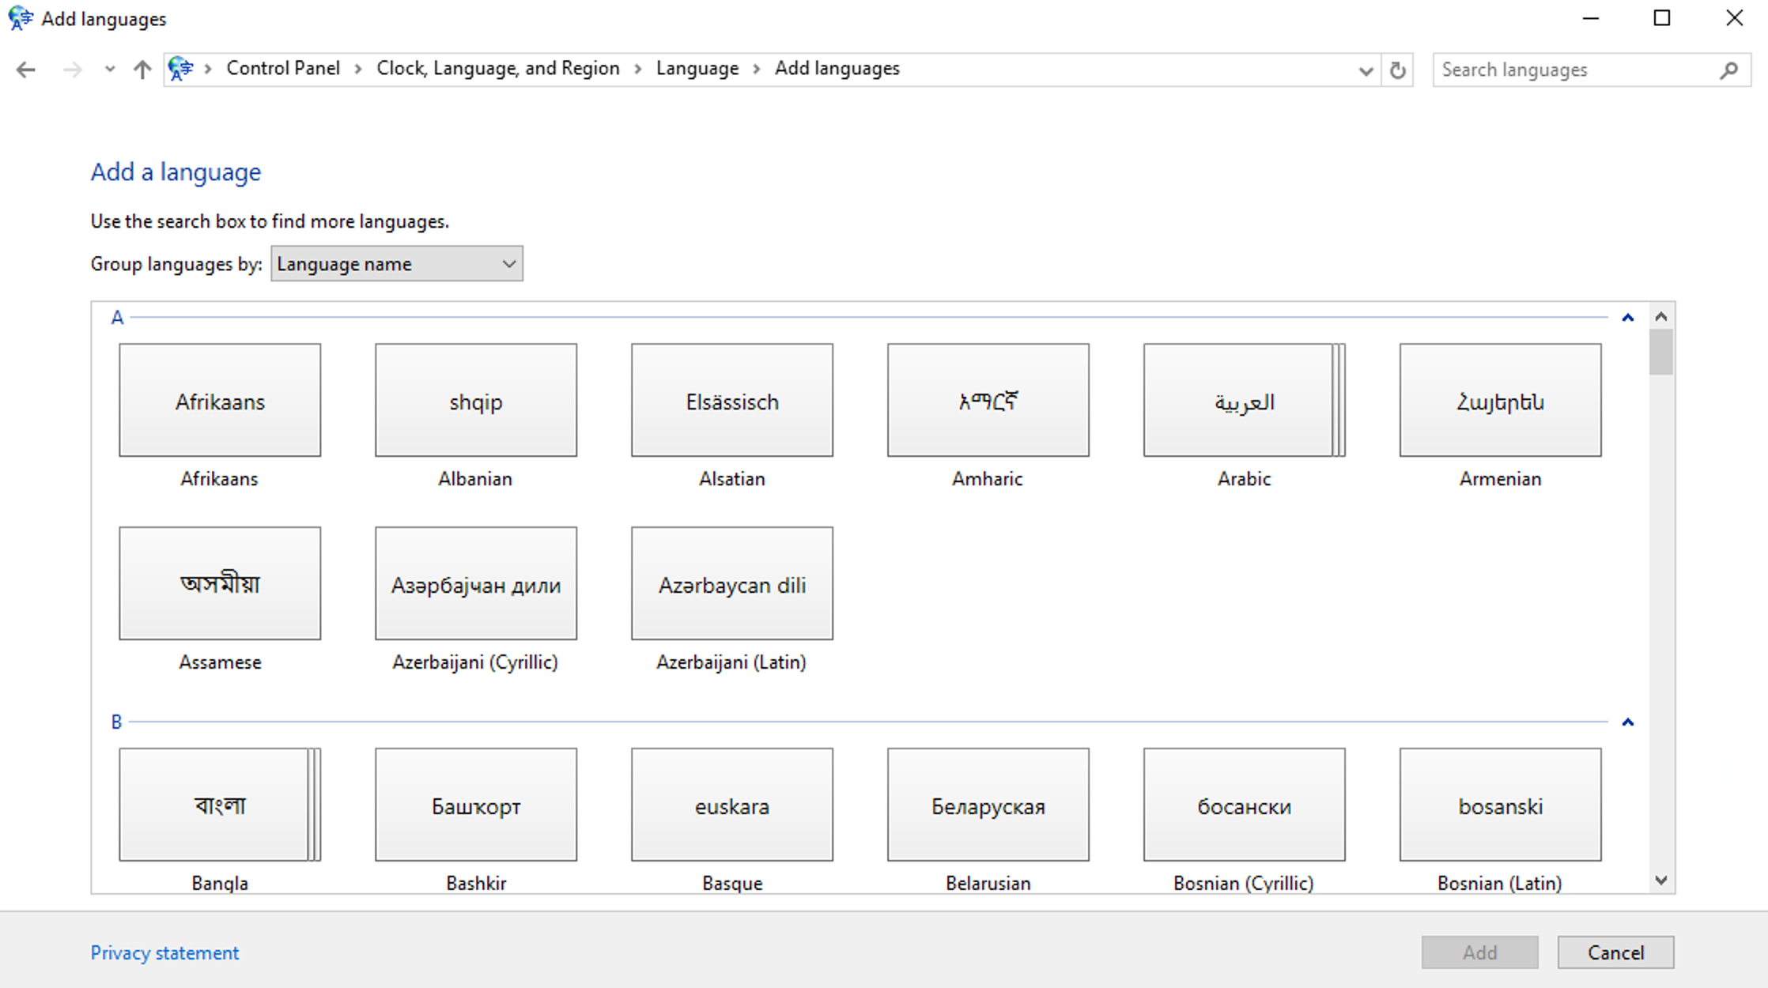Screen dimensions: 1768x988
Task: Select the Arabic language tile
Action: [1245, 401]
